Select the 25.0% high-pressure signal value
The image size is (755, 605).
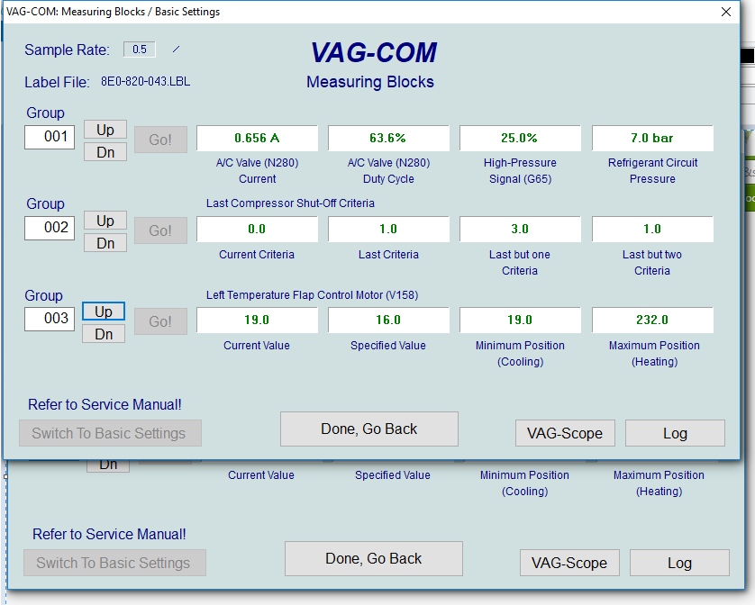(520, 138)
